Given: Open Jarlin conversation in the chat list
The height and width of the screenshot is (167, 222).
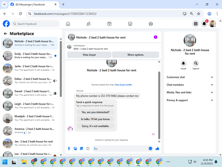Looking at the screenshot, I should [x=30, y=68].
